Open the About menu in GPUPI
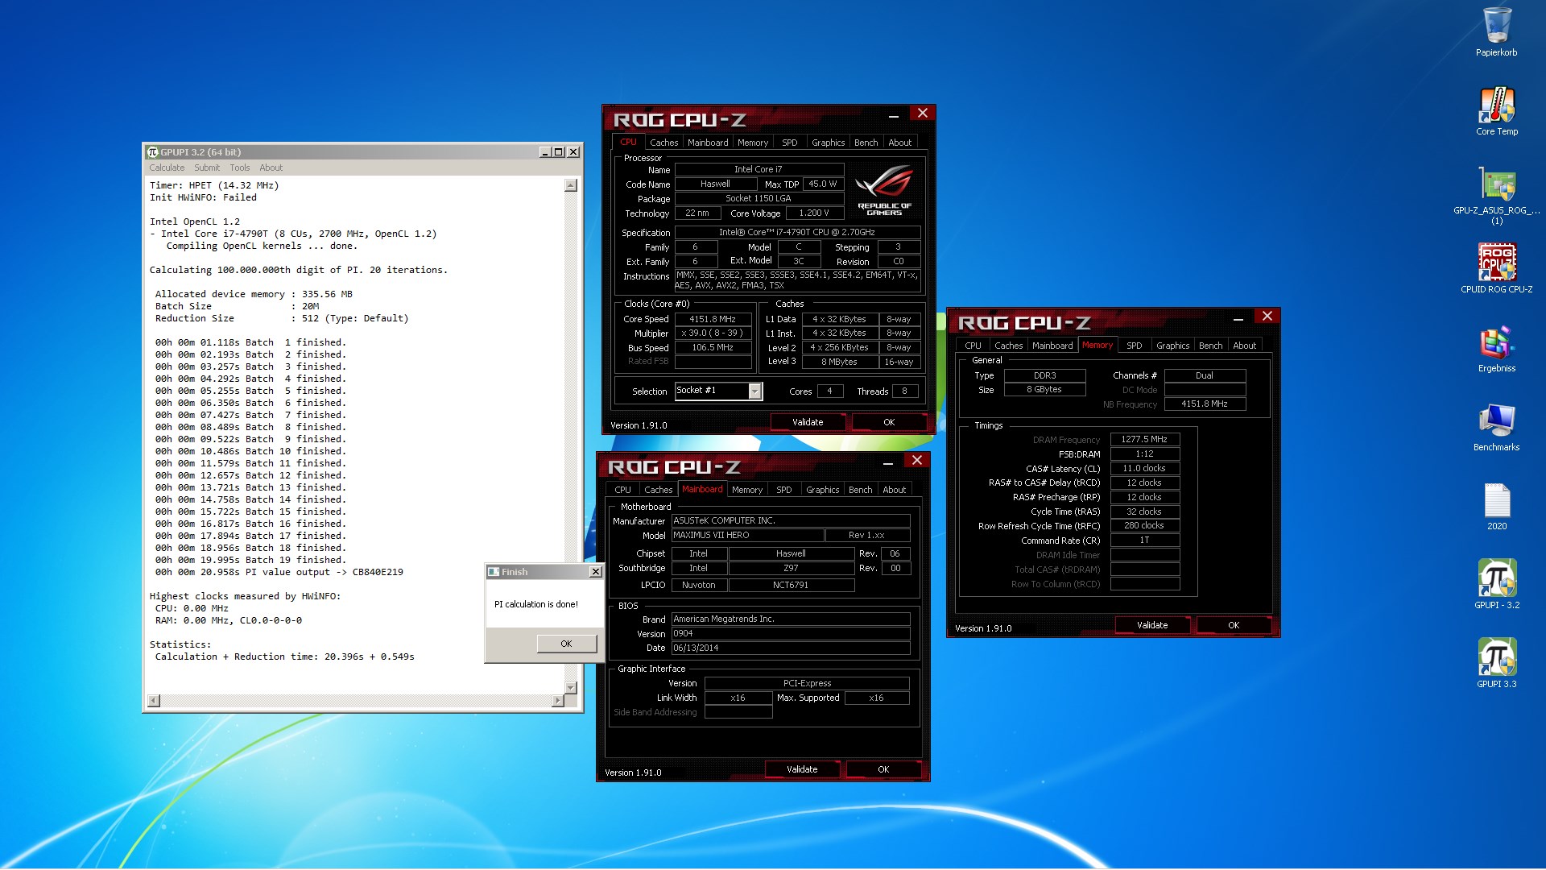 tap(271, 168)
